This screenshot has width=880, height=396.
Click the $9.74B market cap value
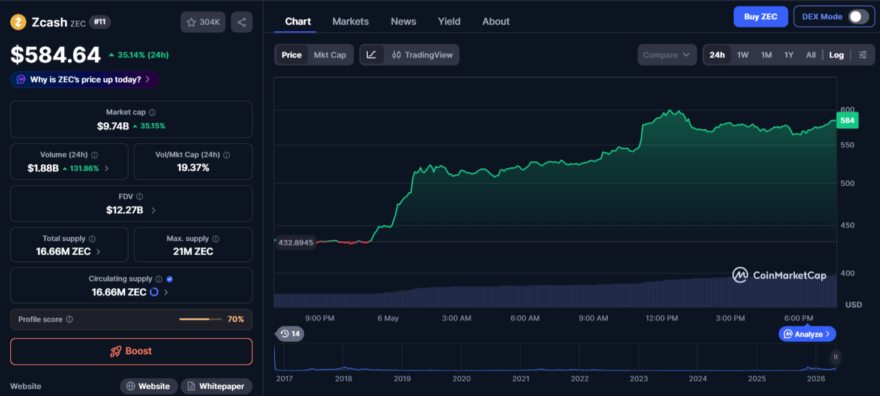point(113,126)
